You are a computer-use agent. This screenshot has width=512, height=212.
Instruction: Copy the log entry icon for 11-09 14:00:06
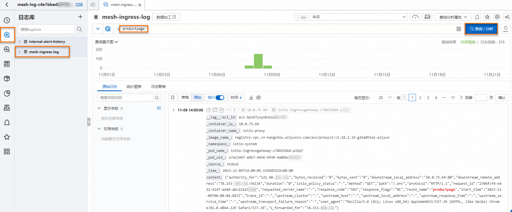tap(209, 110)
